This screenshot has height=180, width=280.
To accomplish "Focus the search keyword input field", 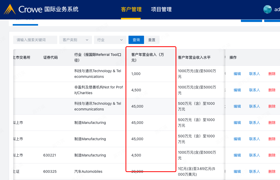I will [35, 40].
